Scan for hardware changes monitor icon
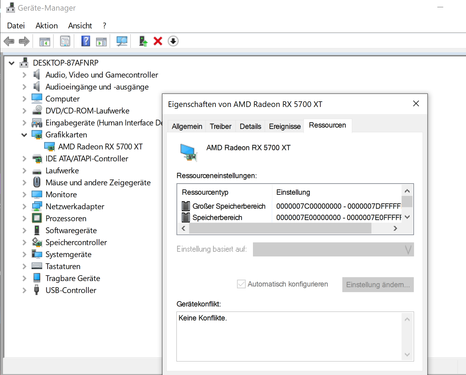This screenshot has height=375, width=466. click(122, 41)
